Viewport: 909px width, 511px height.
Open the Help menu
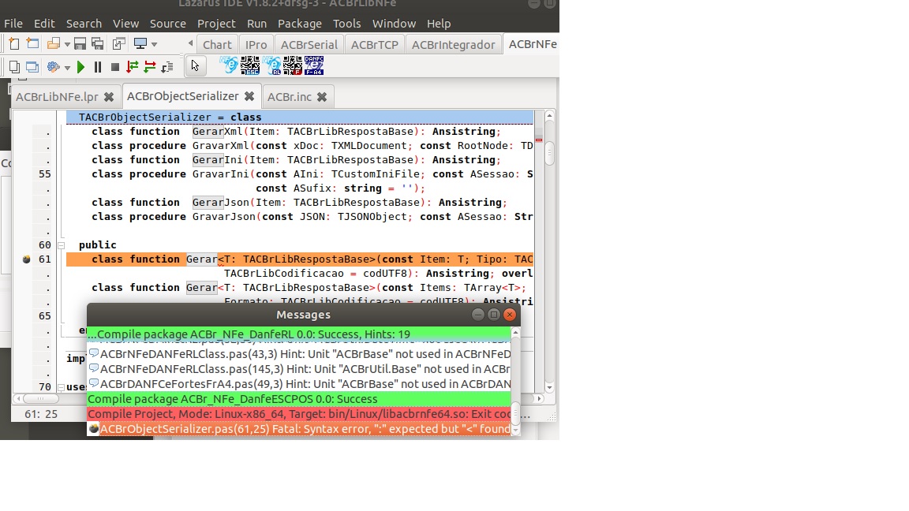tap(439, 24)
